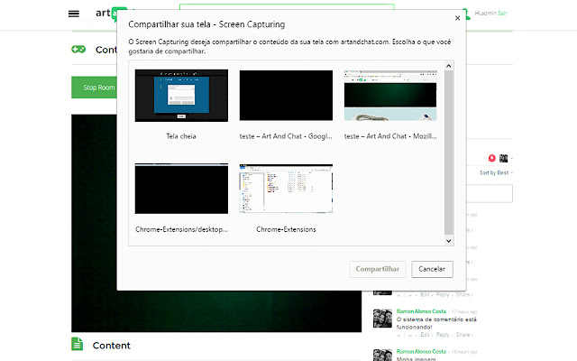Image resolution: width=577 pixels, height=361 pixels.
Task: Click the scrollbar thumb in the sources list
Action: pyautogui.click(x=448, y=153)
